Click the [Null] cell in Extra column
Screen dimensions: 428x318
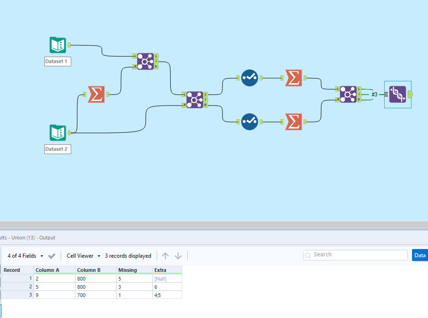coord(167,279)
